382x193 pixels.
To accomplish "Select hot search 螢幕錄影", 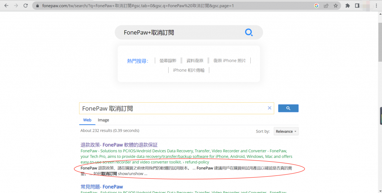I will [x=168, y=61].
